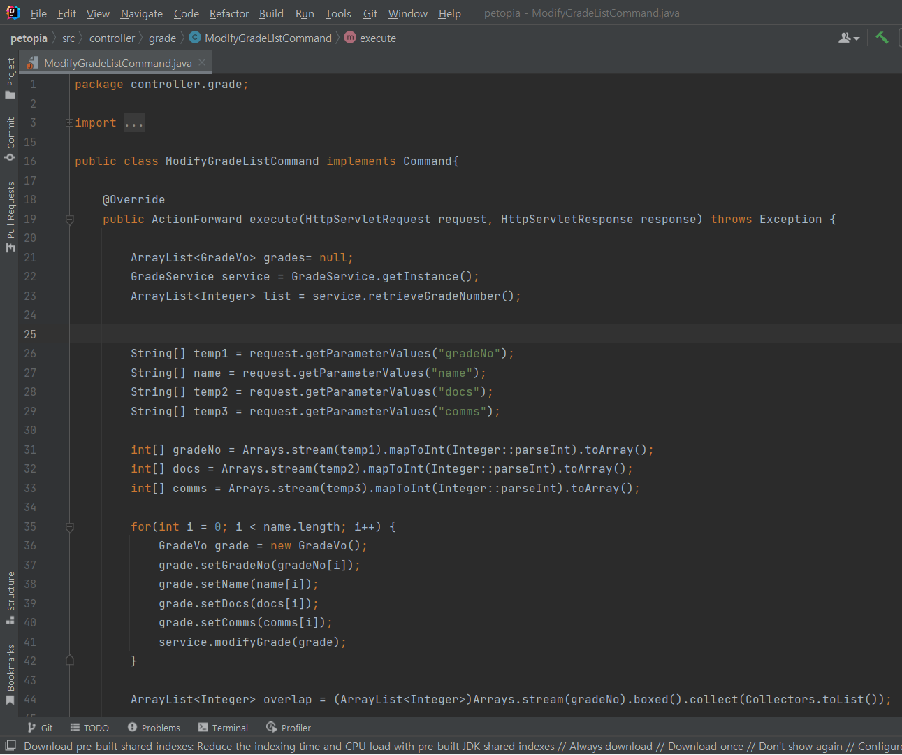Click the execute breadcrumb
The height and width of the screenshot is (755, 902).
(x=377, y=38)
